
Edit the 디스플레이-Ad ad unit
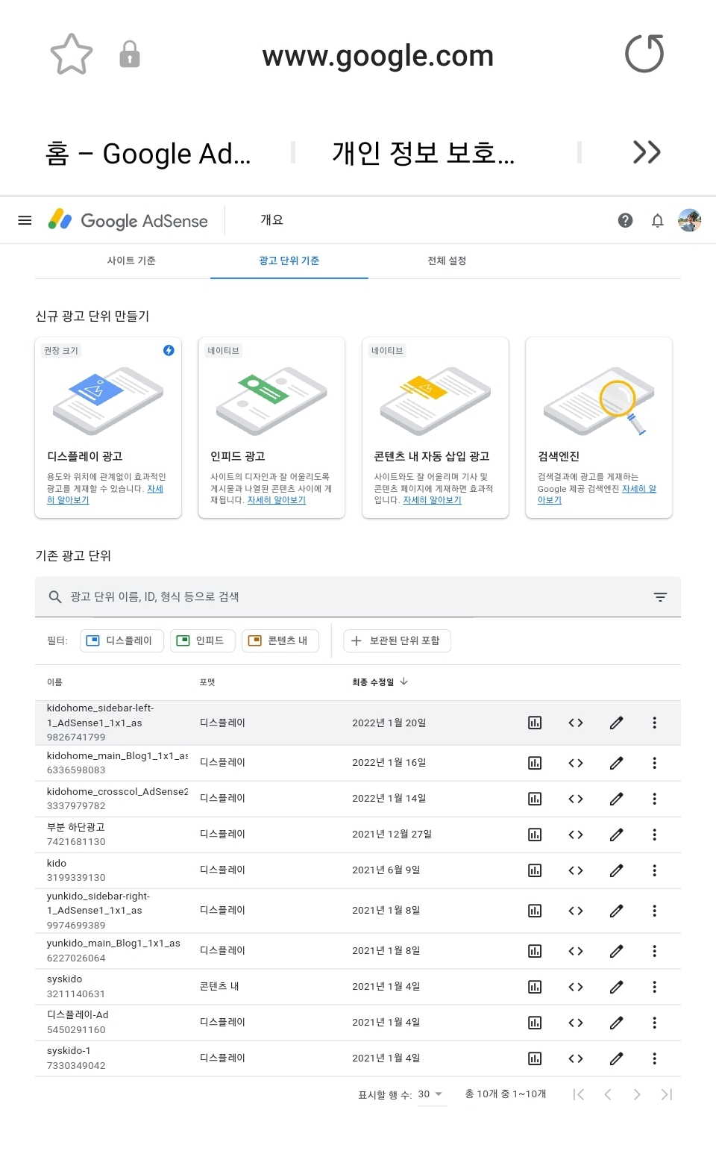click(616, 1023)
